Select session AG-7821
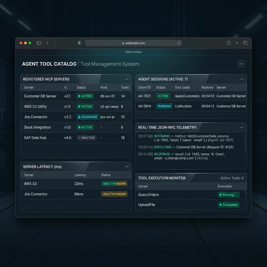267x267 pixels. [191, 96]
